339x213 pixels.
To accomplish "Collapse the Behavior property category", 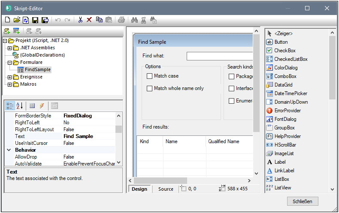I will [x=9, y=150].
